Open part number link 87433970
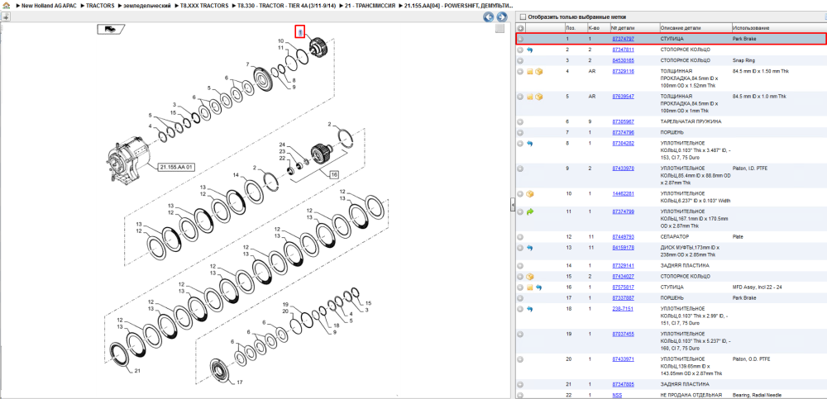Image resolution: width=827 pixels, height=399 pixels. click(x=623, y=169)
